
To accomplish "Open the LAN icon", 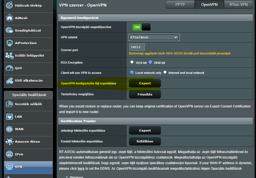I will [9, 116].
